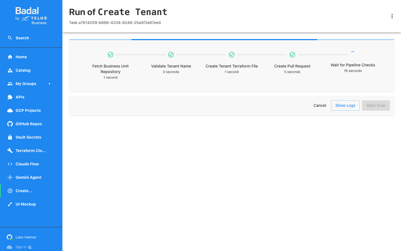401x251 pixels.
Task: Click the Badal TELUS Business logo
Action: click(x=31, y=16)
